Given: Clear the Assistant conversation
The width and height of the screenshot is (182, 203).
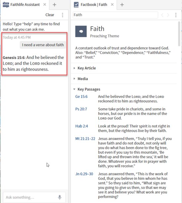Looking at the screenshot, I should (x=50, y=15).
